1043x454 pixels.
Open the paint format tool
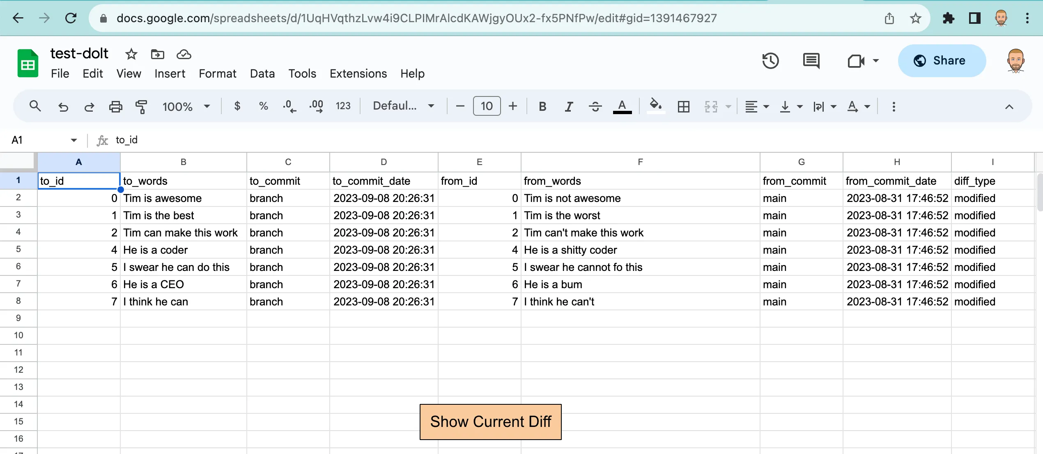[x=141, y=106]
